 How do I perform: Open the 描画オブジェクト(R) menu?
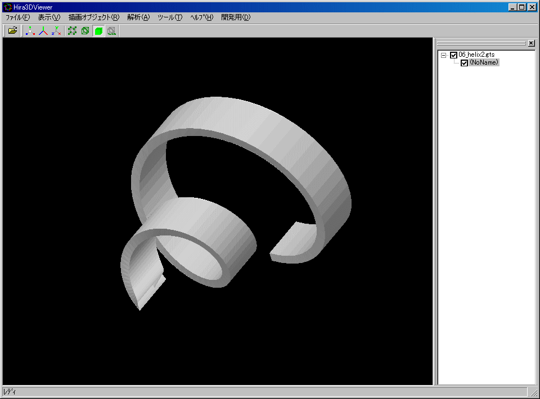click(x=93, y=17)
